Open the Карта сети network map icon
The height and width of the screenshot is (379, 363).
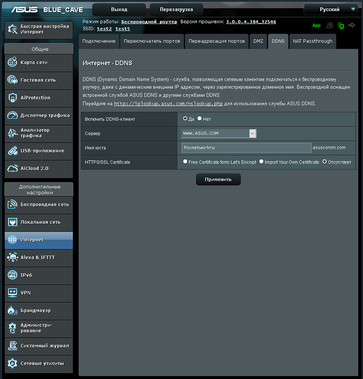click(x=12, y=62)
